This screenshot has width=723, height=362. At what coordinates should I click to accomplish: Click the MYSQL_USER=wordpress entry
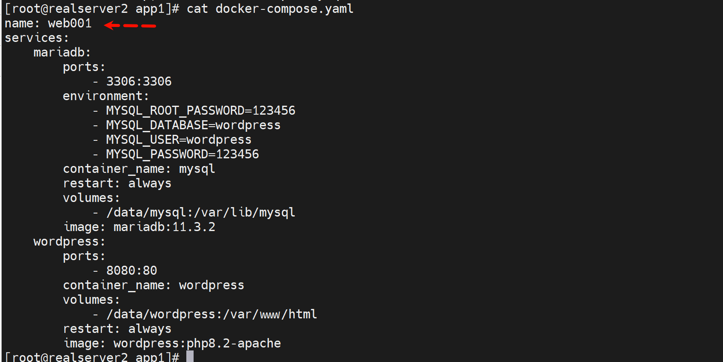(x=179, y=140)
